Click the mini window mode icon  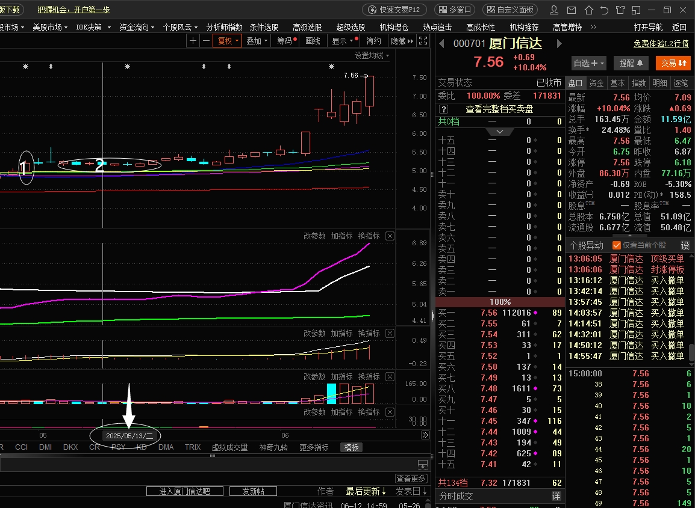pos(637,10)
